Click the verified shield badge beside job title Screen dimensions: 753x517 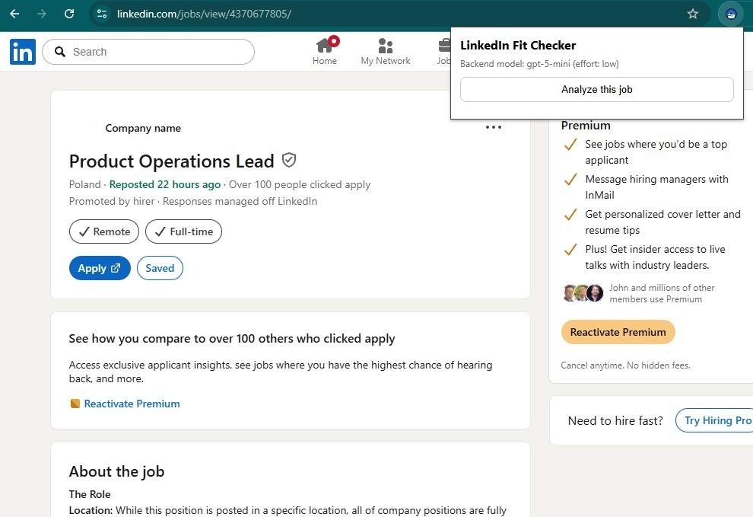(x=288, y=161)
